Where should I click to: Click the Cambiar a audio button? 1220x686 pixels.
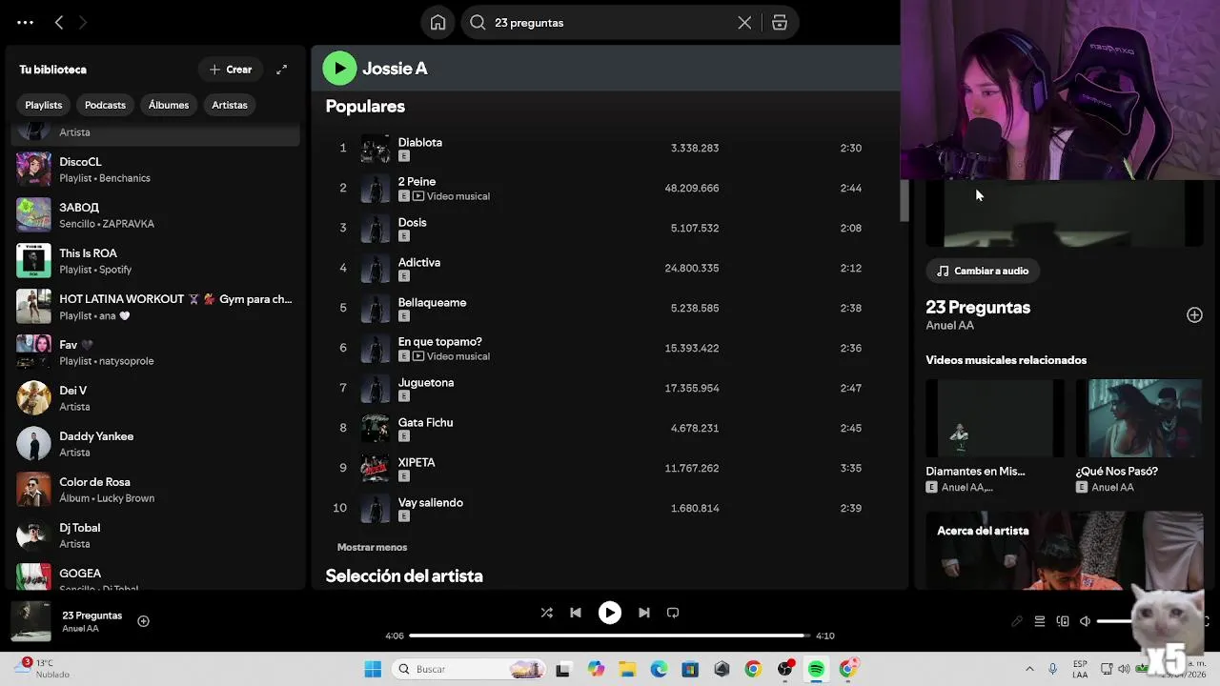coord(983,271)
